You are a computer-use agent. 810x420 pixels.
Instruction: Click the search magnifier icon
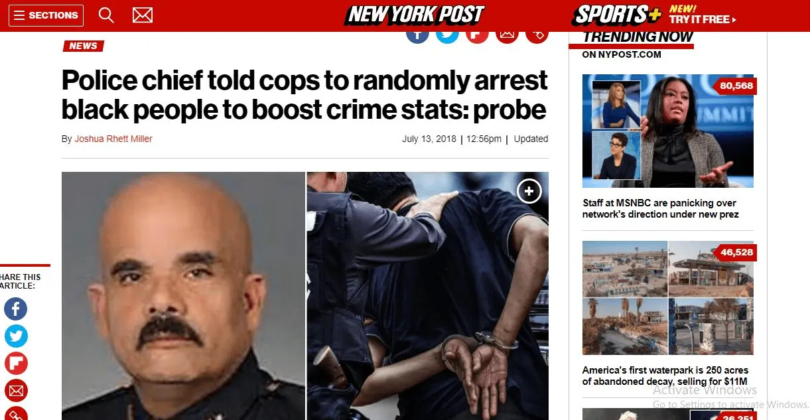coord(106,15)
